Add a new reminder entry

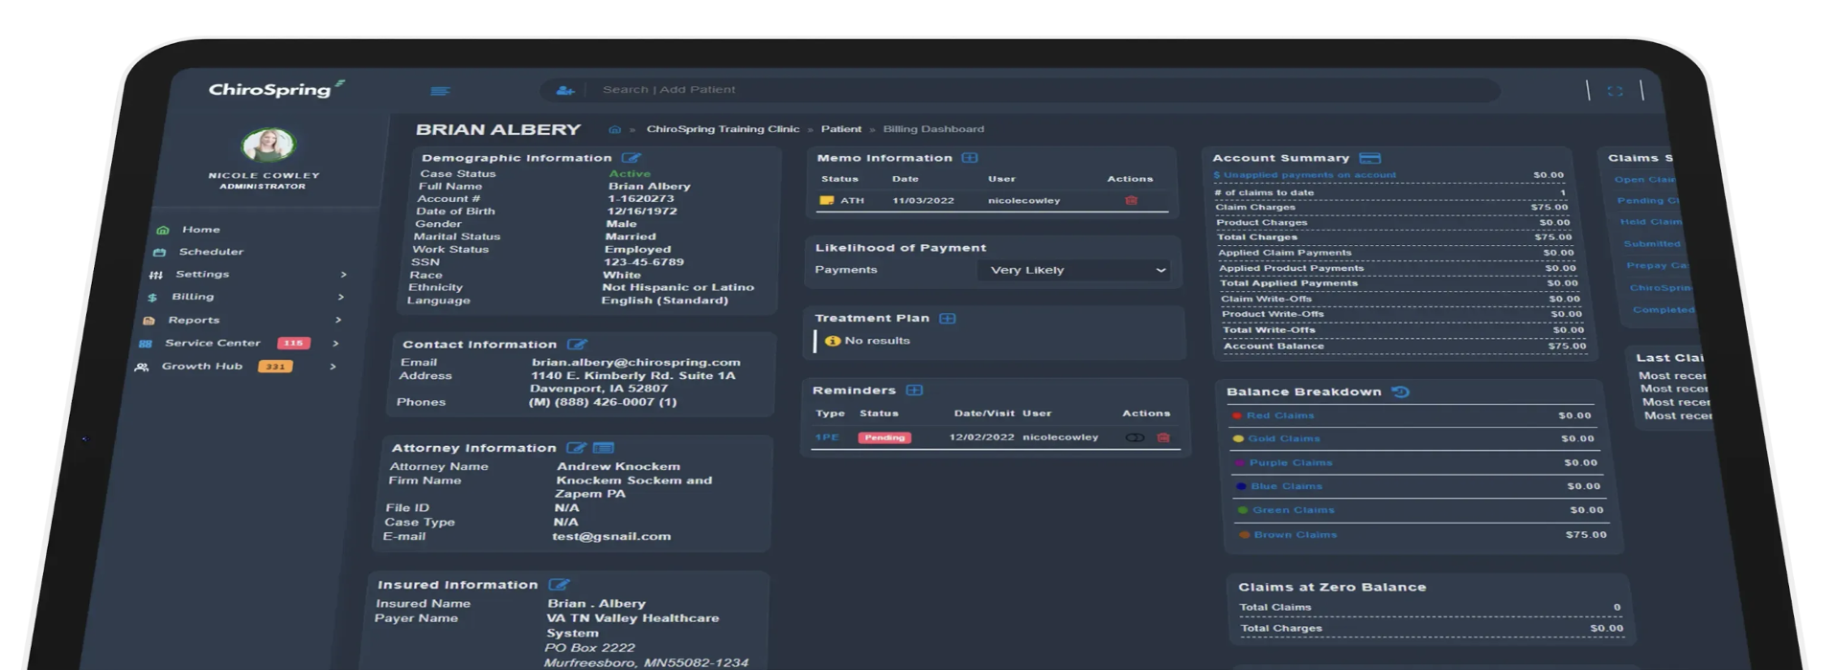point(914,391)
